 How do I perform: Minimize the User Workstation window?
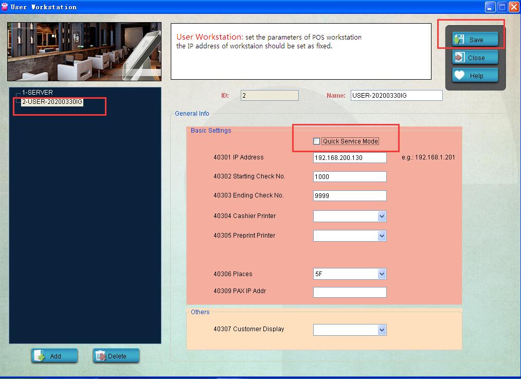tap(490, 7)
